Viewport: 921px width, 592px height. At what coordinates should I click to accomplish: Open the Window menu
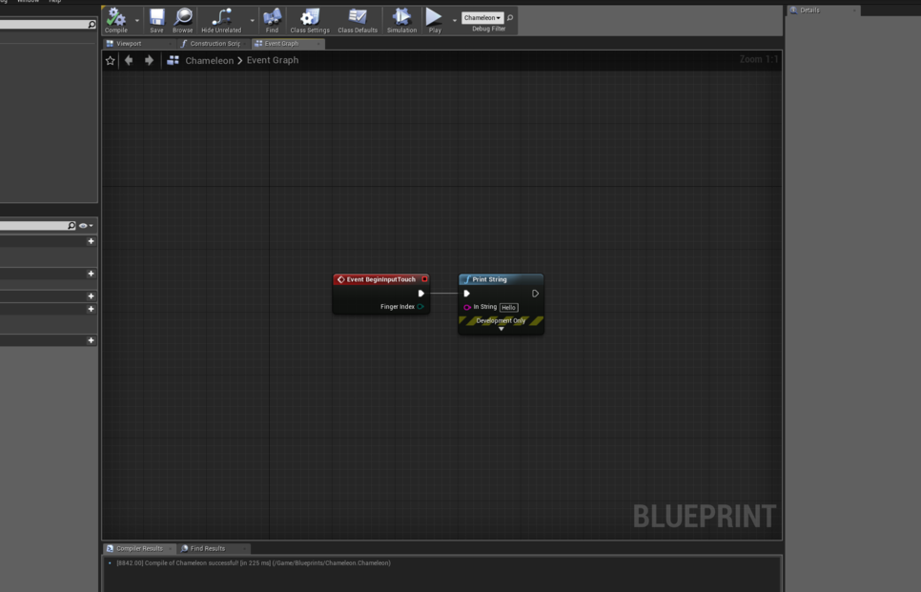pos(28,1)
